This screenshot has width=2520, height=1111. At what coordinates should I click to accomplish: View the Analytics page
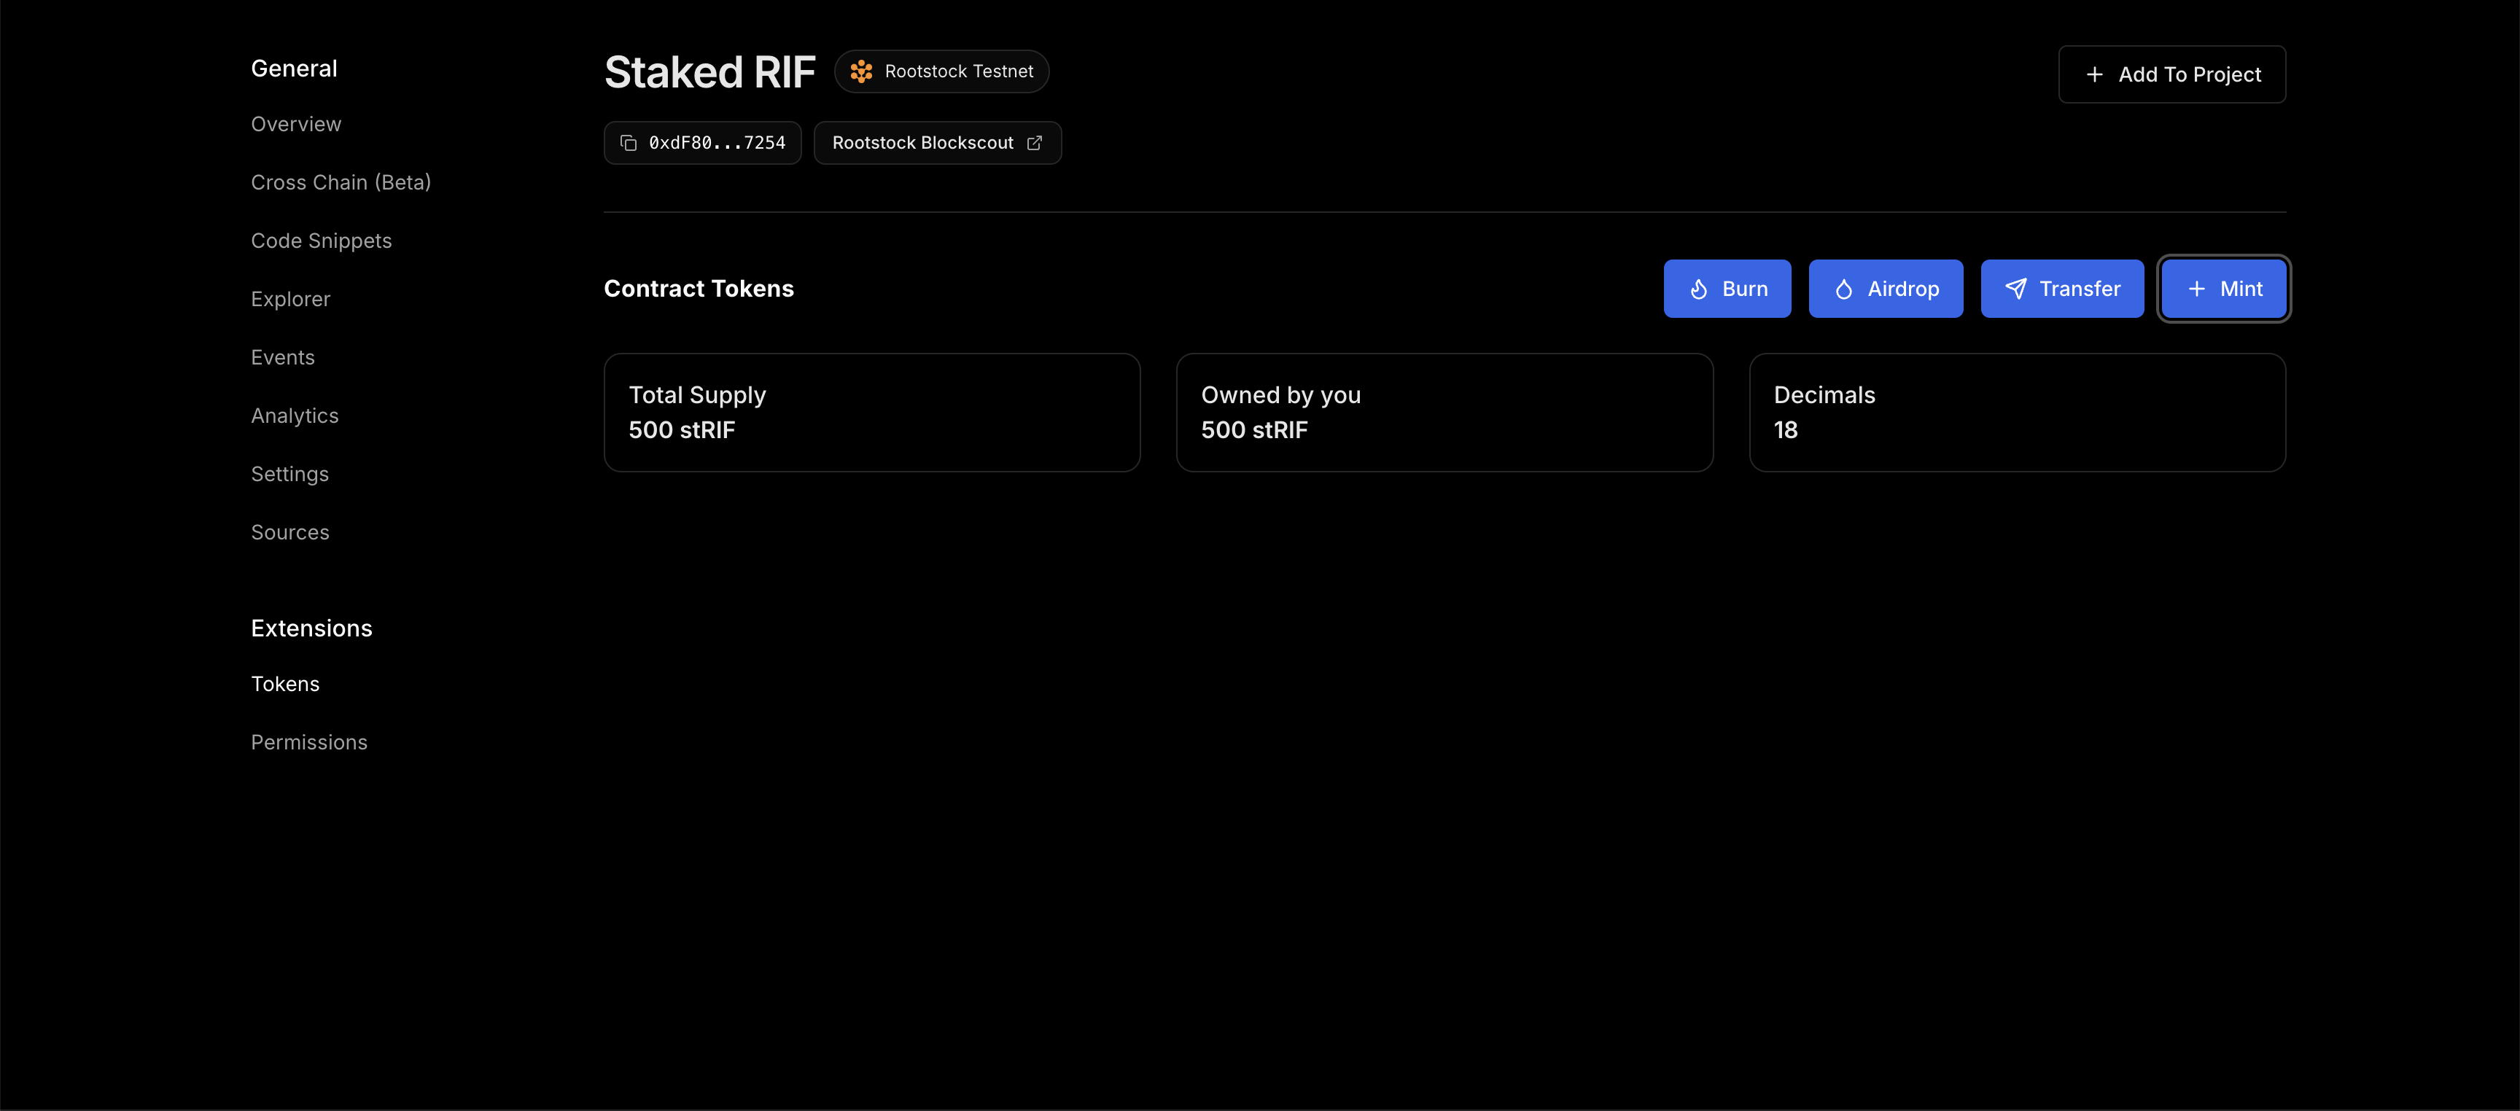point(295,416)
